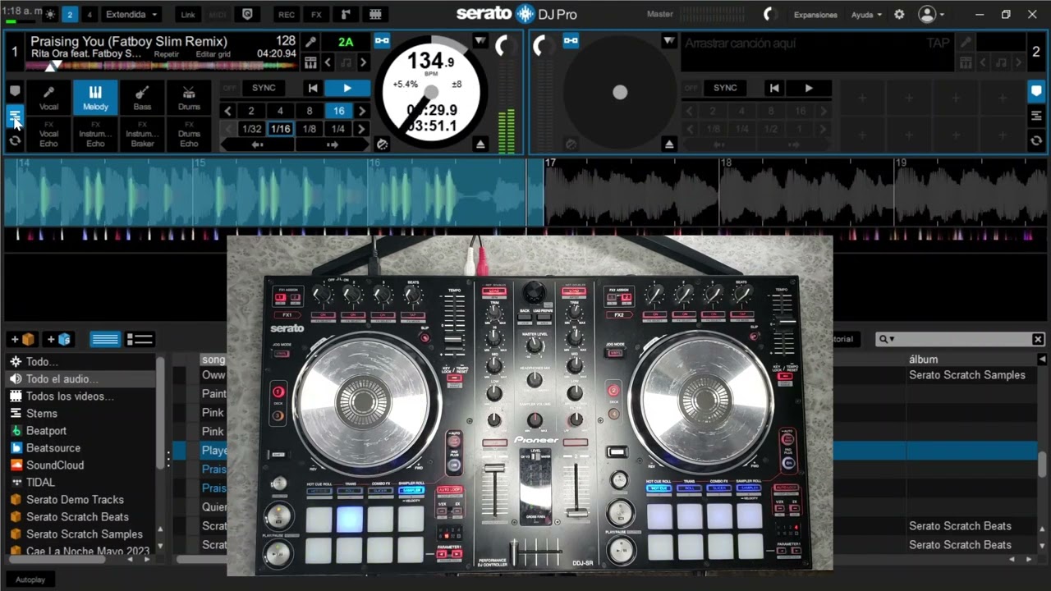
Task: Open Expansiones menu
Action: tap(815, 15)
